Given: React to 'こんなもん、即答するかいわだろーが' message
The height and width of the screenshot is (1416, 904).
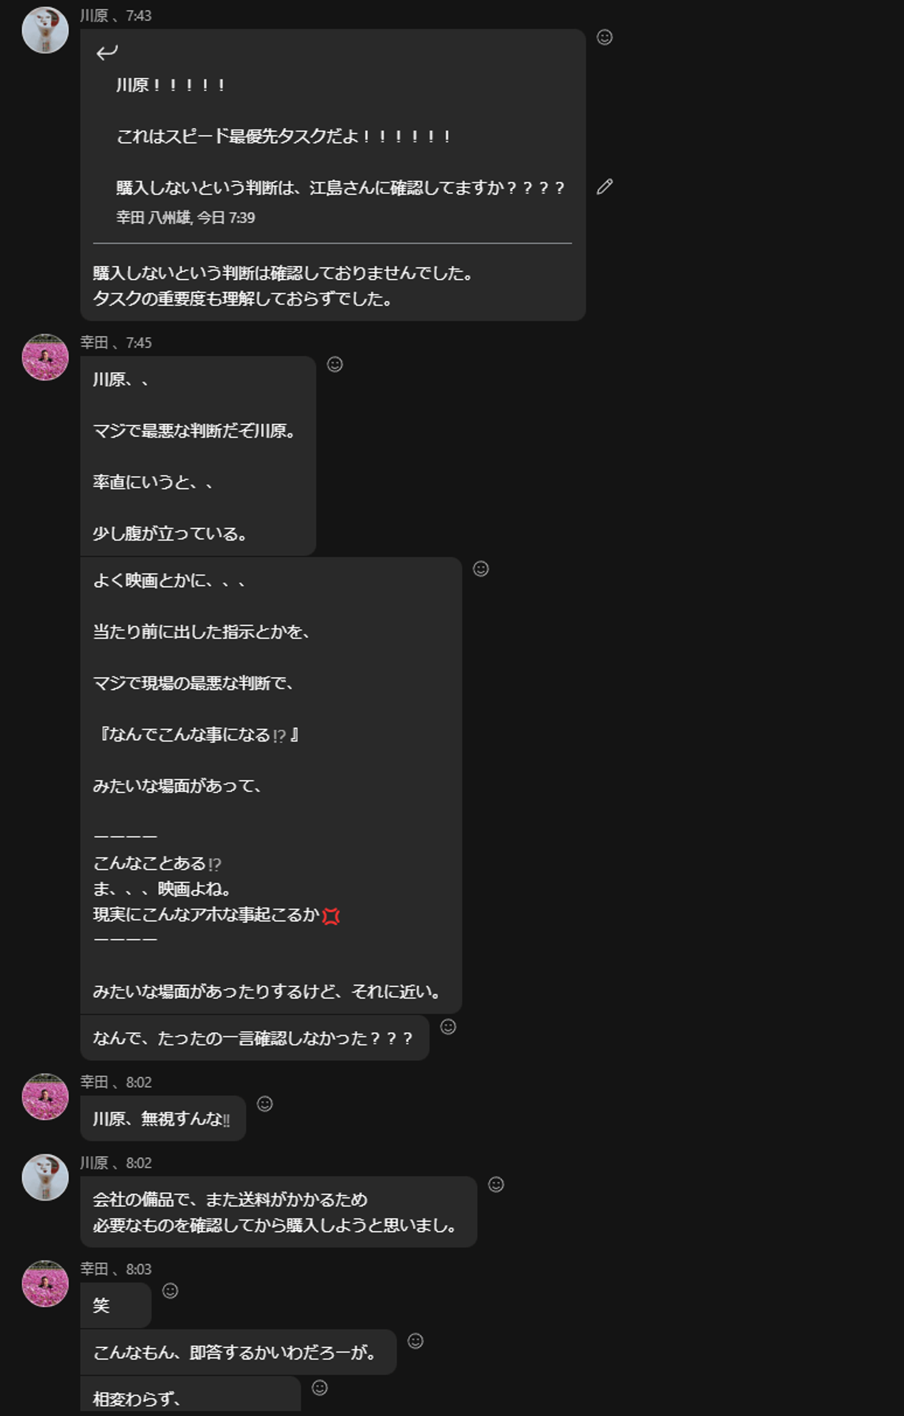Looking at the screenshot, I should (x=416, y=1341).
